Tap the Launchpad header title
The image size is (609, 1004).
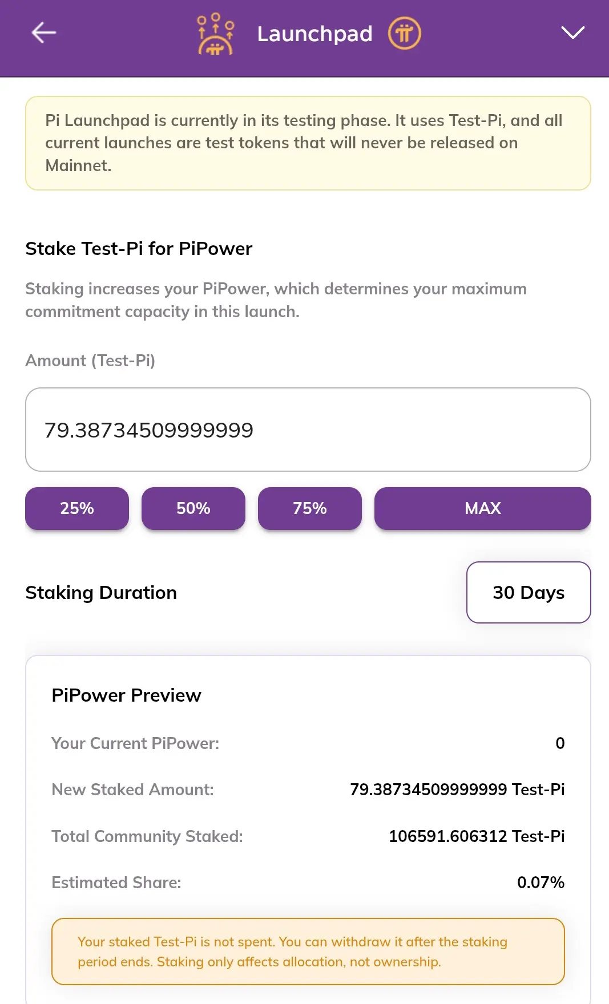pyautogui.click(x=314, y=34)
